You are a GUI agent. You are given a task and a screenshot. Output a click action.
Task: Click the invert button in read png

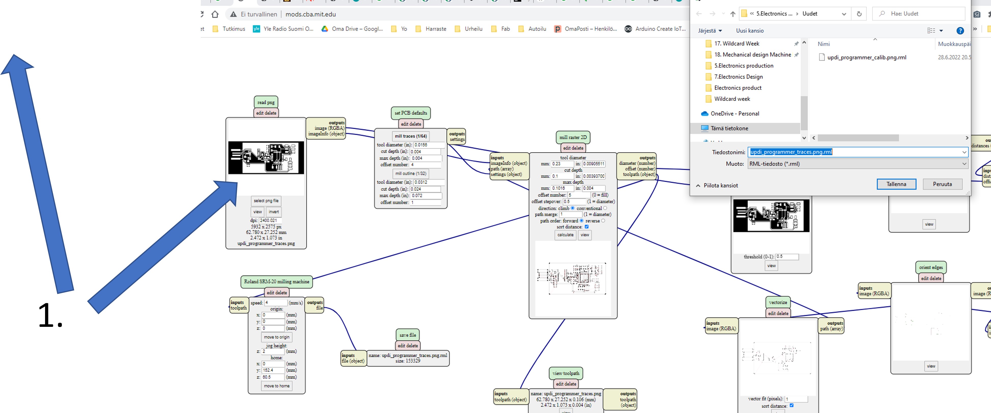[x=274, y=212]
